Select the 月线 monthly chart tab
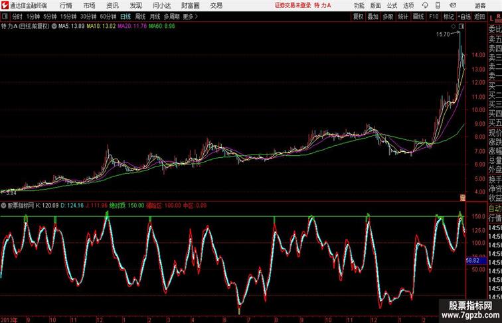 (x=155, y=17)
